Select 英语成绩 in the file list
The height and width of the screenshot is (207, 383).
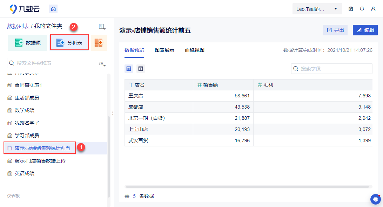pos(25,173)
